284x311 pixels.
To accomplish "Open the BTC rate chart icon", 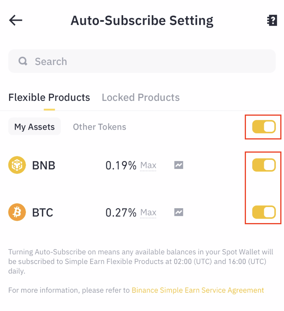I will [179, 212].
